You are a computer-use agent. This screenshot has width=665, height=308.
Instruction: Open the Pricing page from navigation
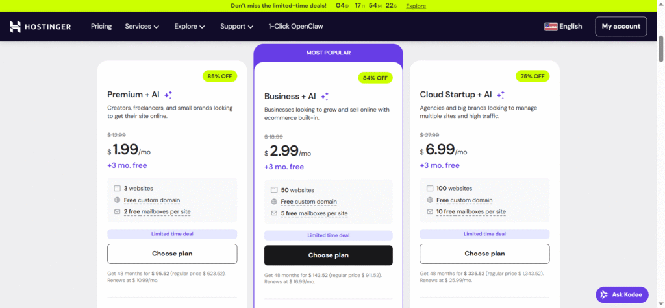(101, 27)
